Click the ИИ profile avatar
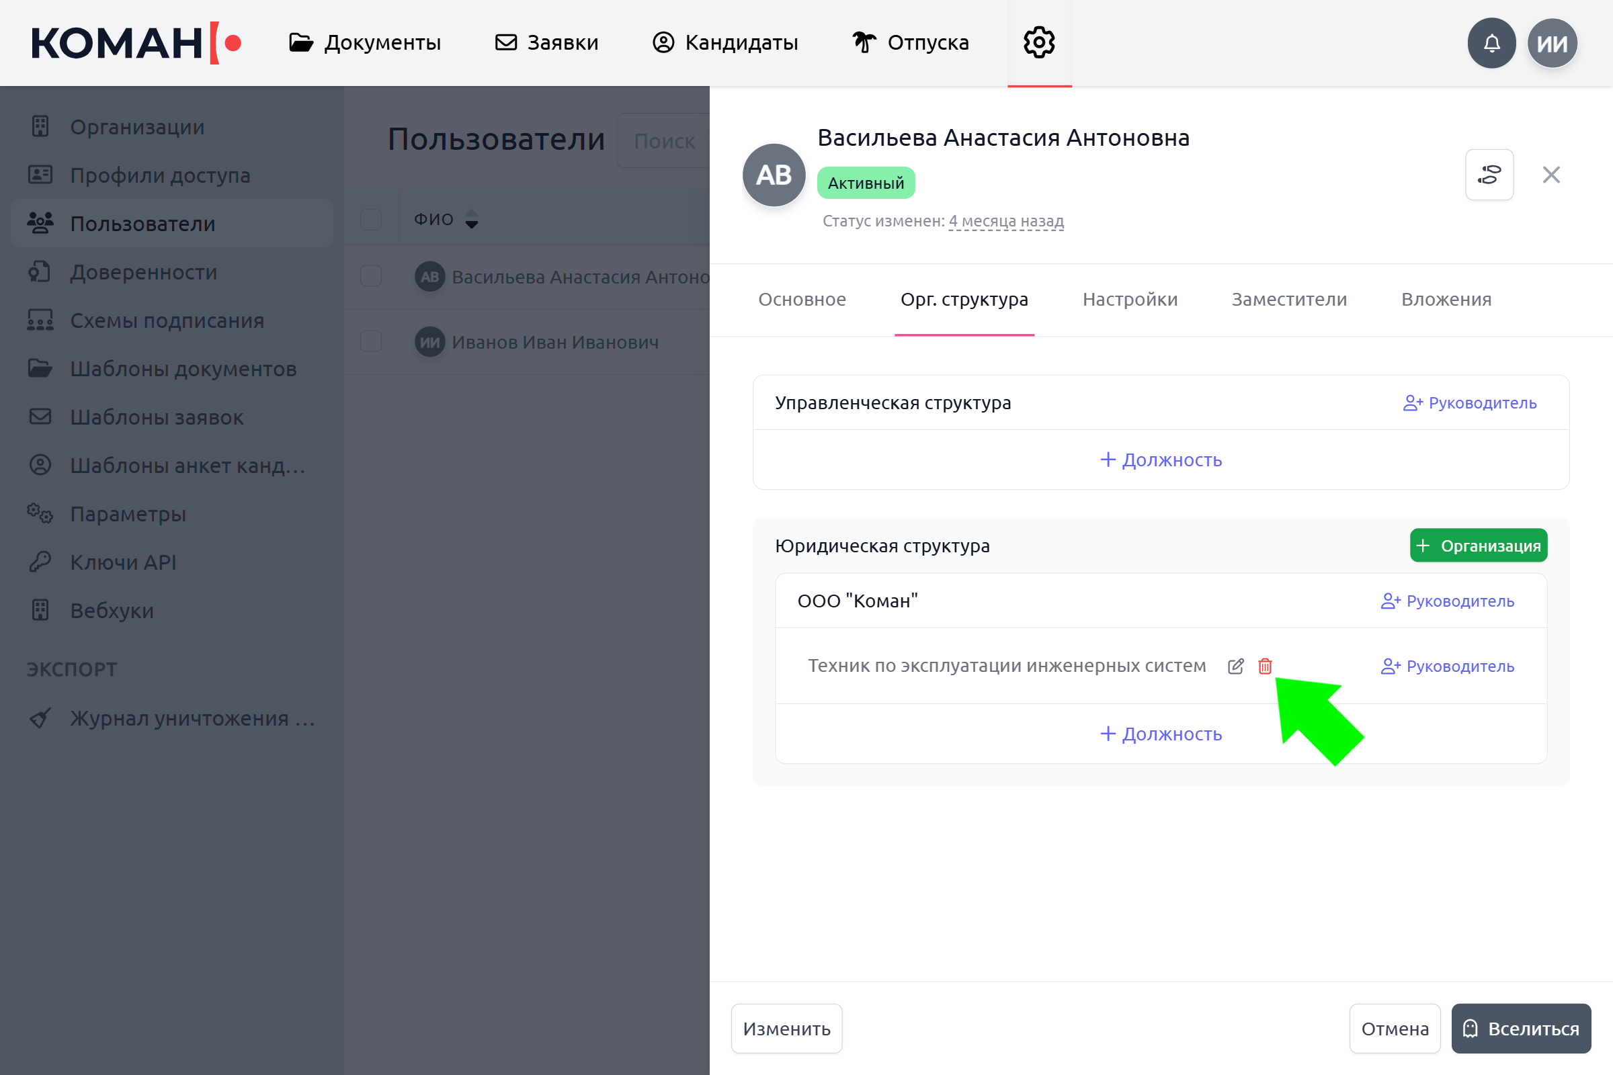This screenshot has width=1613, height=1075. pos(1552,43)
